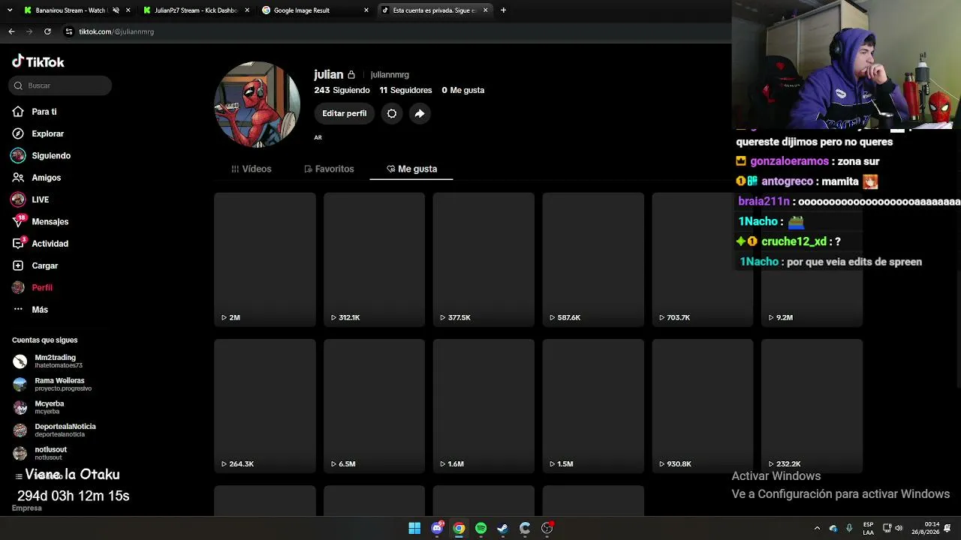The height and width of the screenshot is (540, 961).
Task: Switch to the Videos tab
Action: pyautogui.click(x=252, y=169)
